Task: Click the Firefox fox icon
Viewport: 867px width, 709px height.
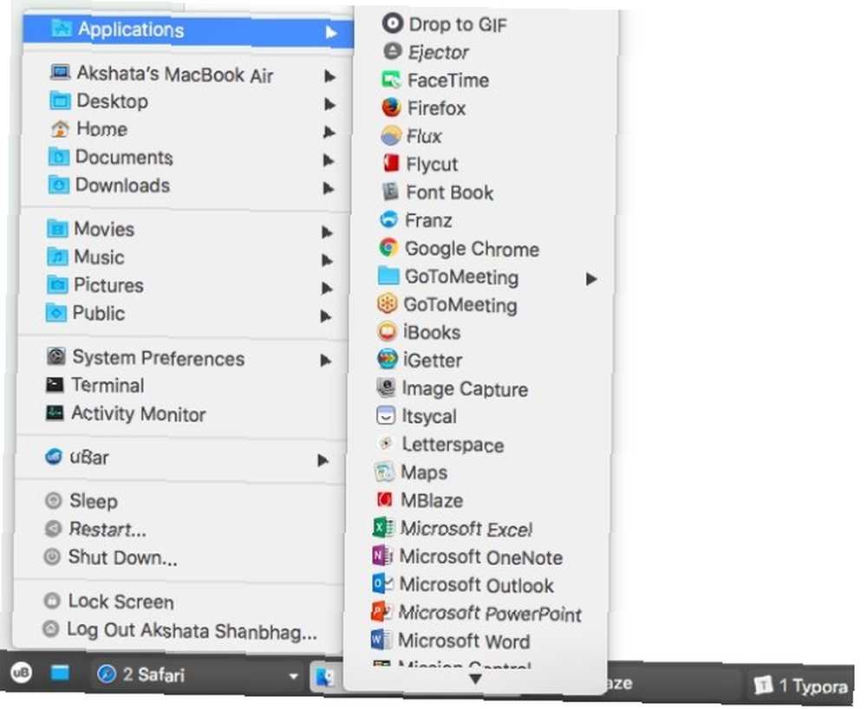Action: pos(391,107)
